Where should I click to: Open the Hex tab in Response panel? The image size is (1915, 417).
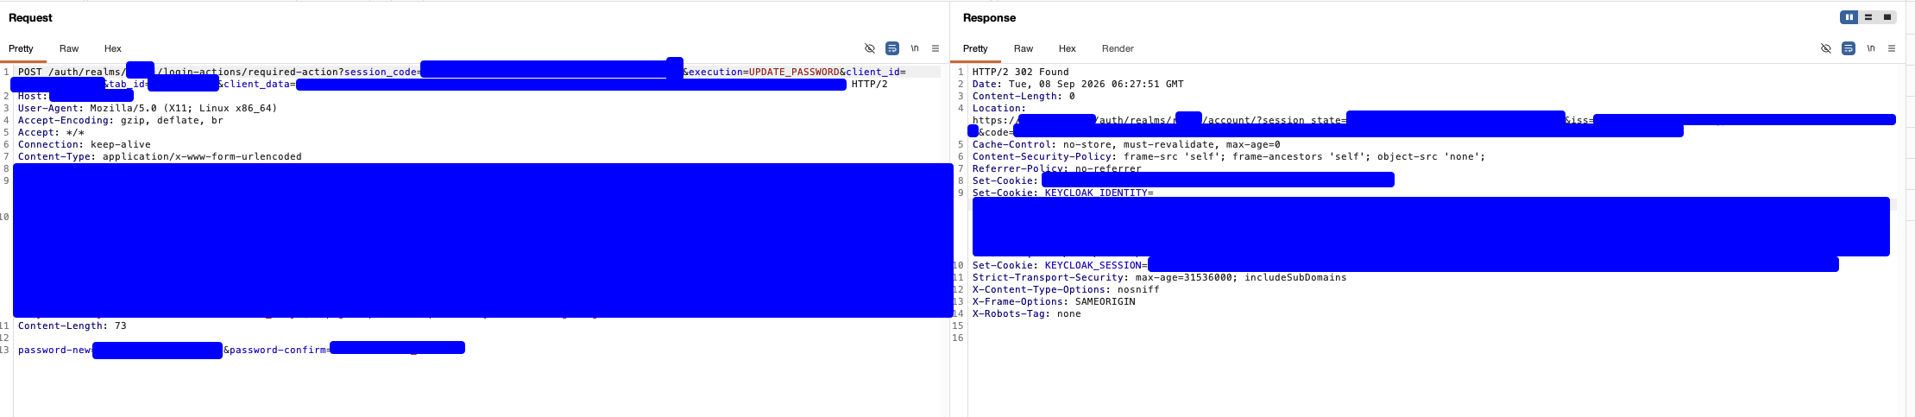(1068, 48)
